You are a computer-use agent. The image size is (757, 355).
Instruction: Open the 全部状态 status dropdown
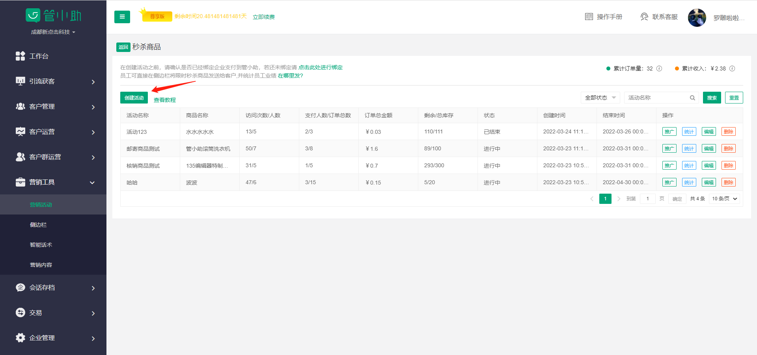[600, 98]
